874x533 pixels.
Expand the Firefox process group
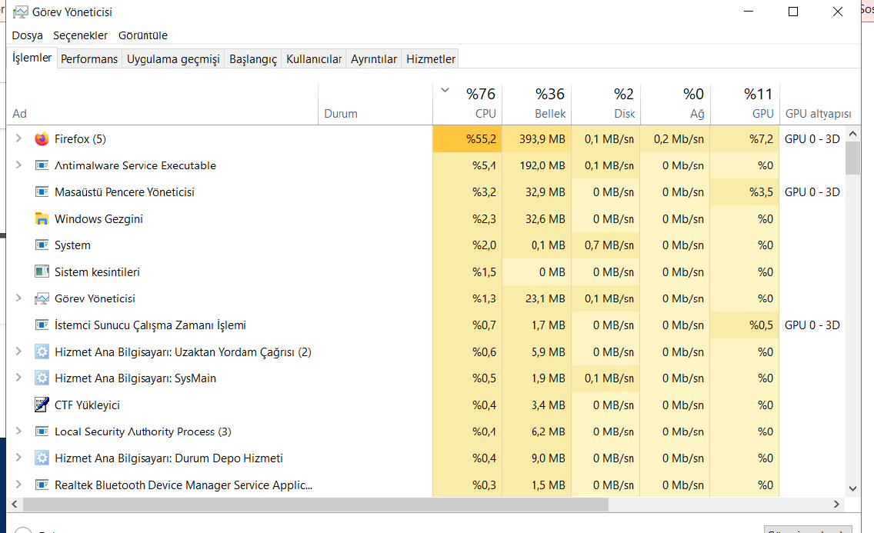(18, 139)
